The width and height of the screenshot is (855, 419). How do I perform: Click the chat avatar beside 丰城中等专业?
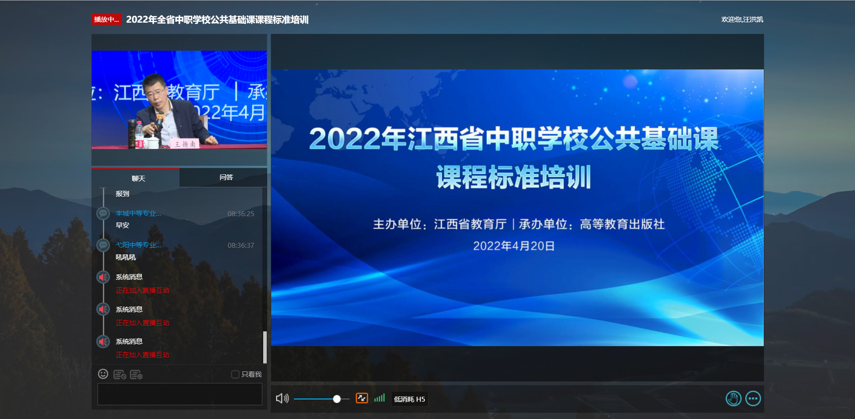103,213
